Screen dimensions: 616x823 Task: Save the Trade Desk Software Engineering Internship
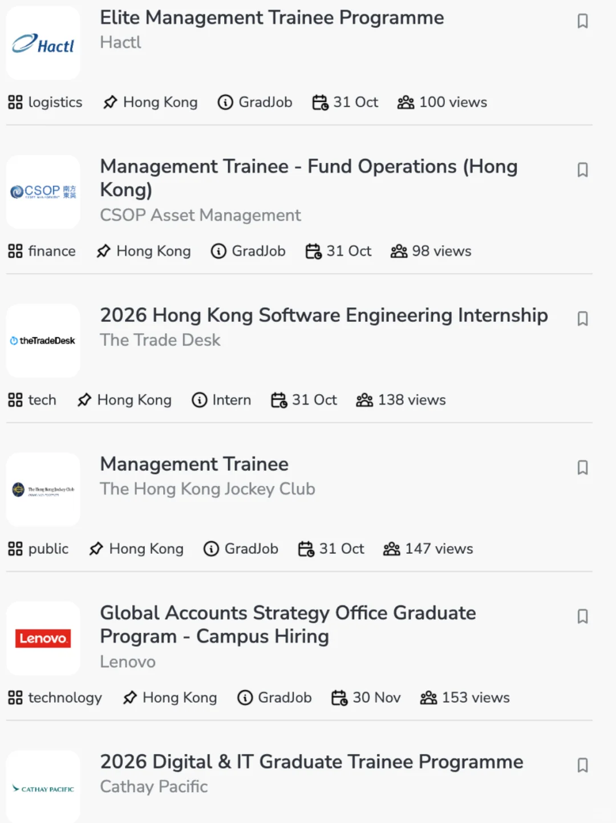click(x=582, y=319)
